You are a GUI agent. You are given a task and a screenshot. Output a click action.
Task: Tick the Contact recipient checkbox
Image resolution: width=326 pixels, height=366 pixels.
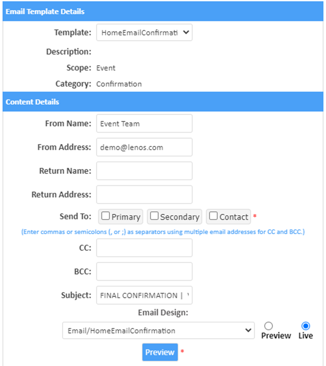tap(214, 216)
